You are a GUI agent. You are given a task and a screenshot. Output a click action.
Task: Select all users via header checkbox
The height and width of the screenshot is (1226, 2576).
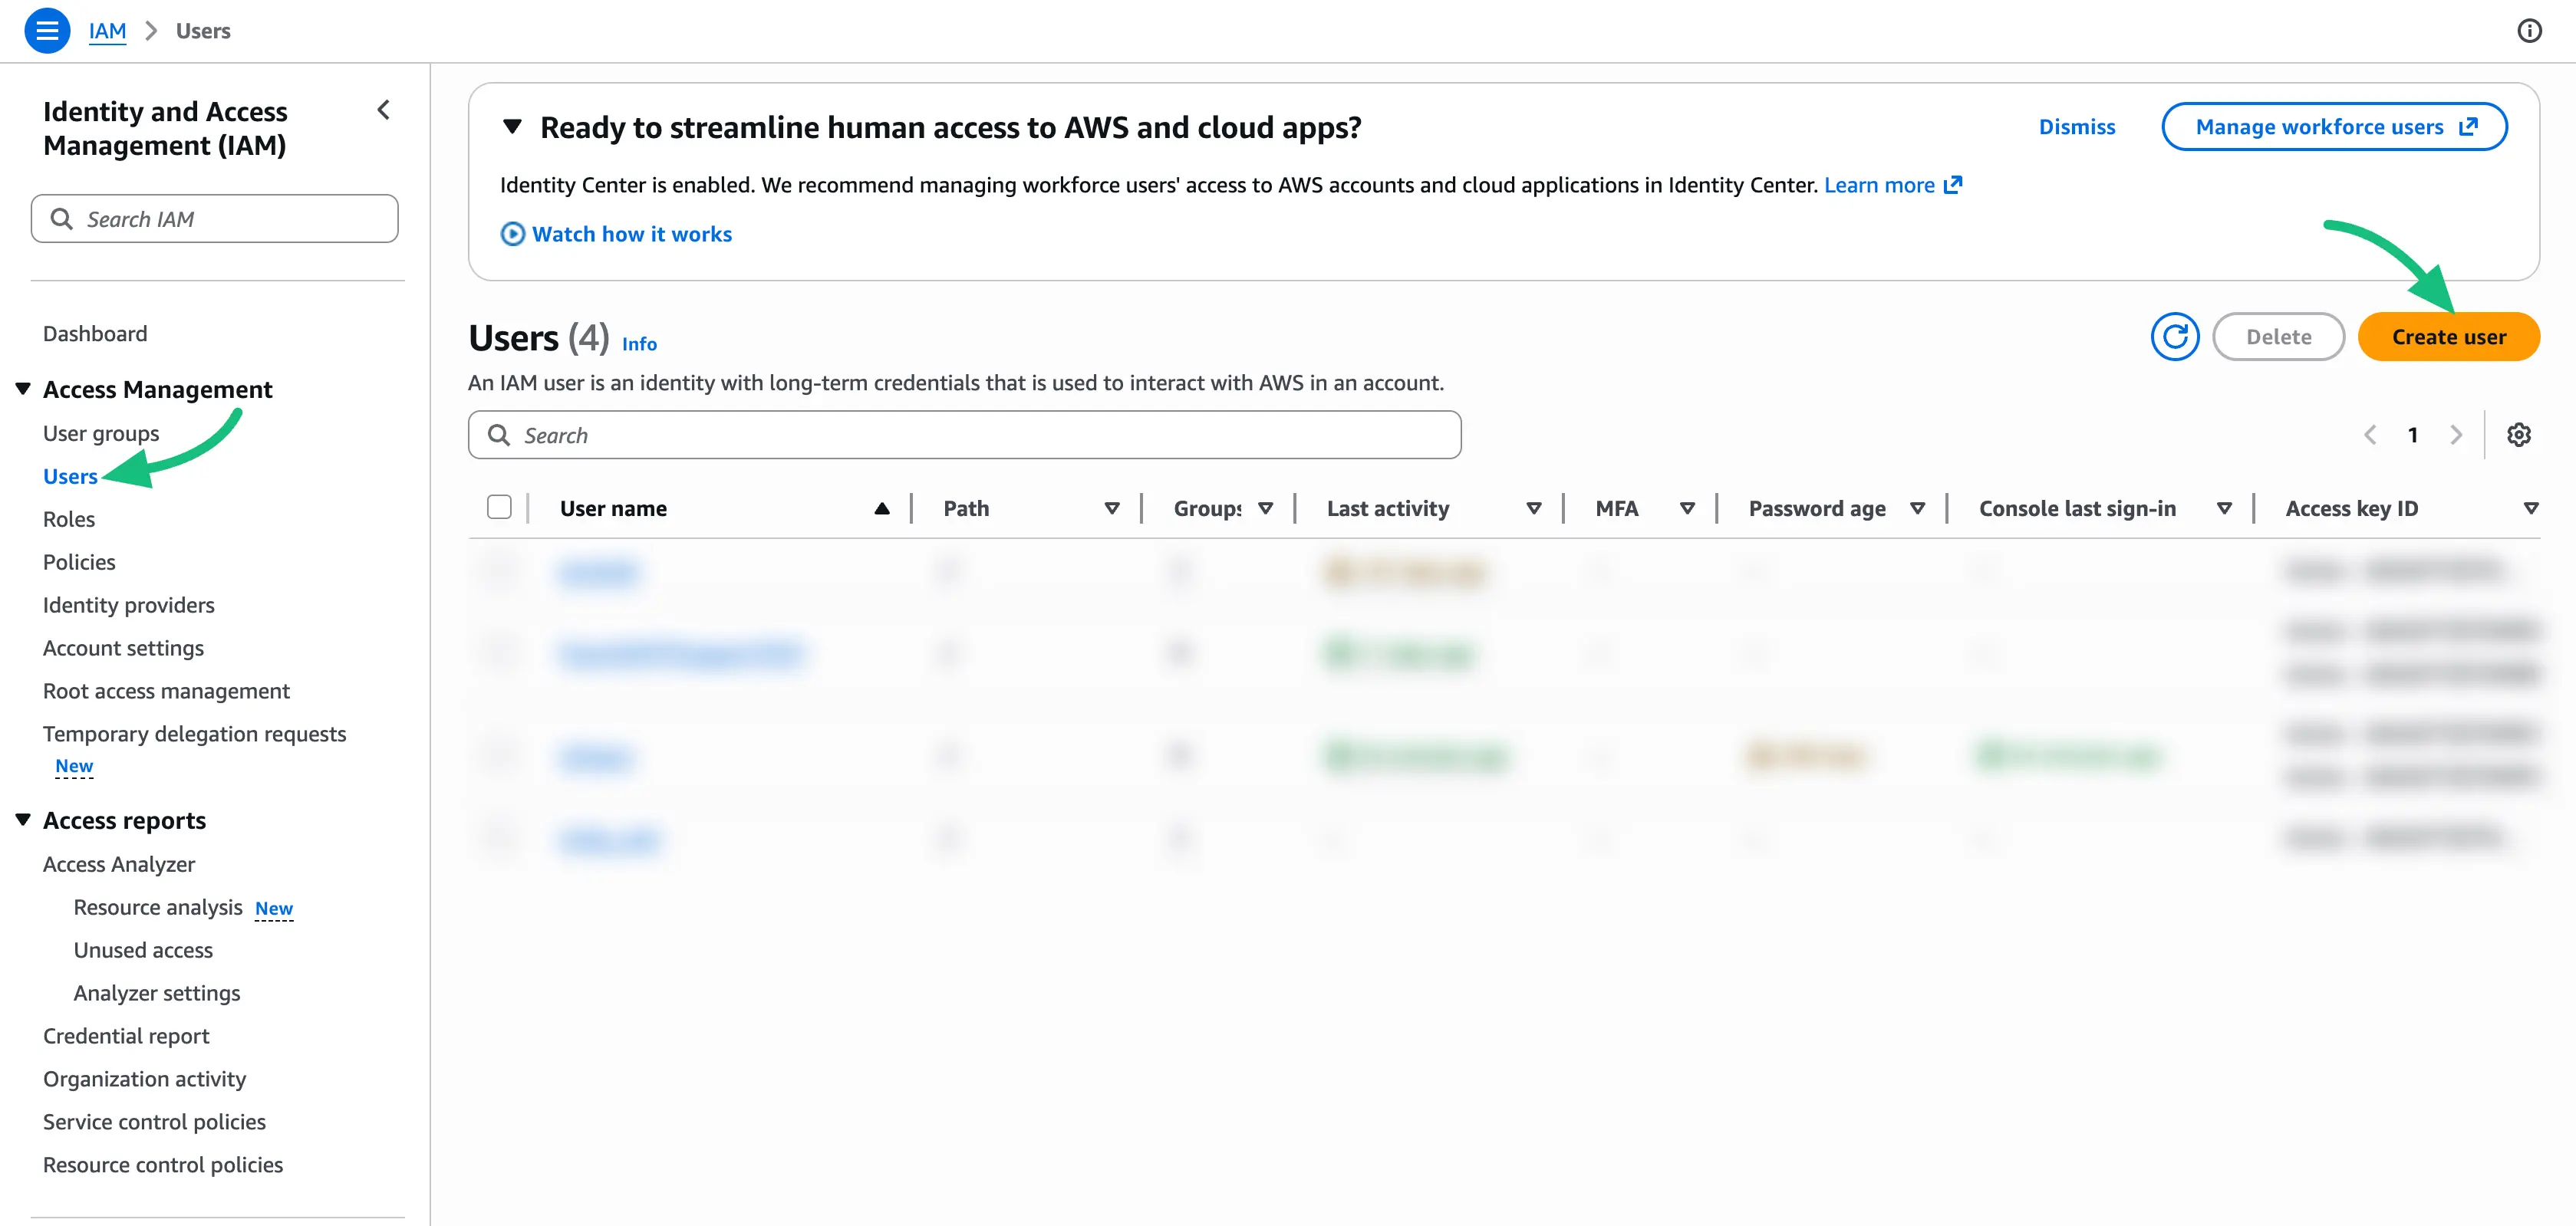[500, 508]
